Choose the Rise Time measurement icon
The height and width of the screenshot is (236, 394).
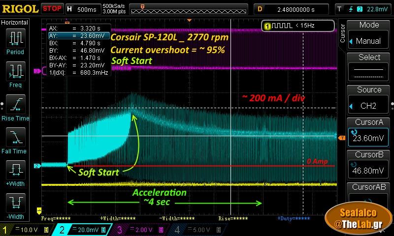(15, 107)
